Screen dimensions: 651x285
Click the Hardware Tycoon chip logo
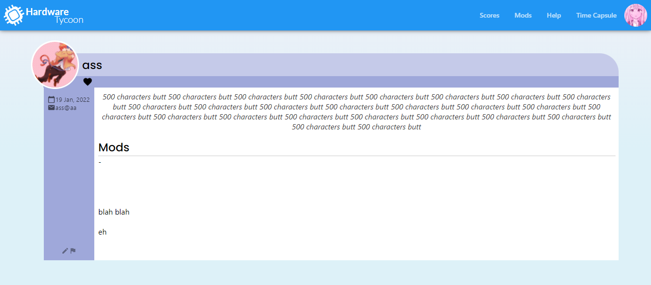(x=14, y=15)
